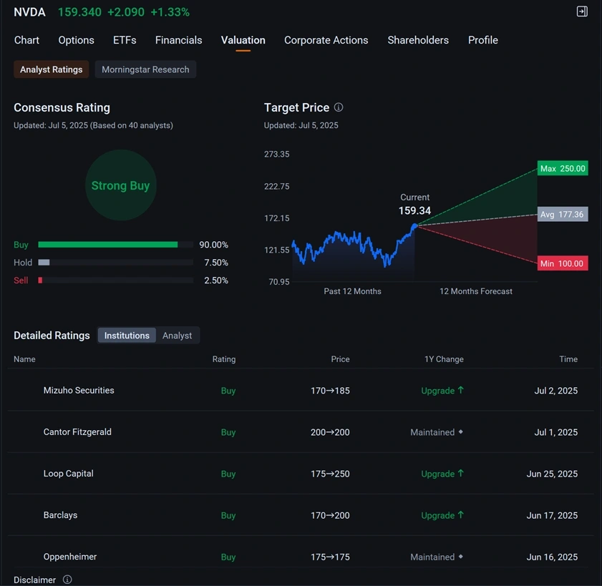Click the Past 12 Months label
This screenshot has height=586, width=602.
352,291
